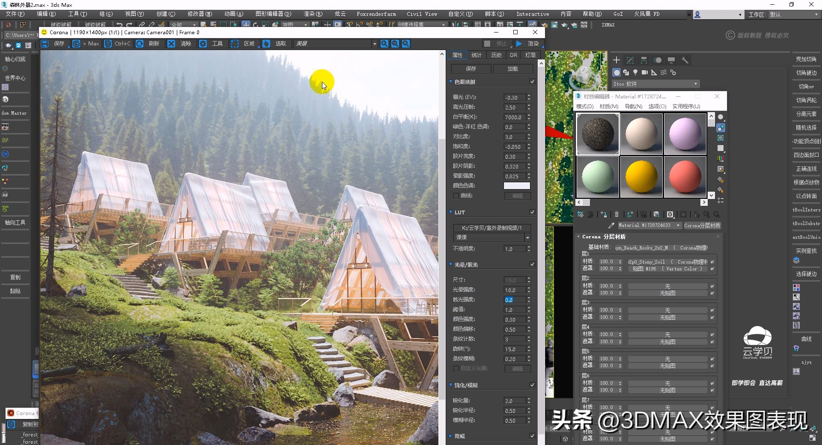Select the Cameras category icon

[645, 72]
